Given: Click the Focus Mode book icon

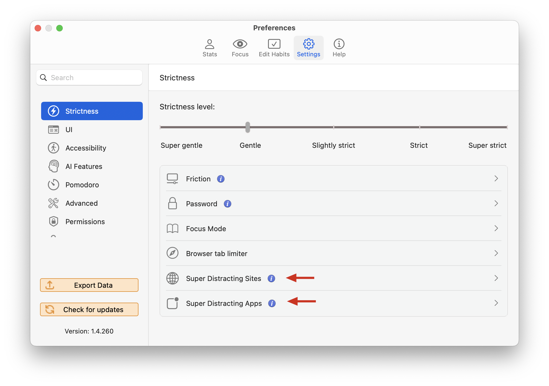Looking at the screenshot, I should [172, 228].
